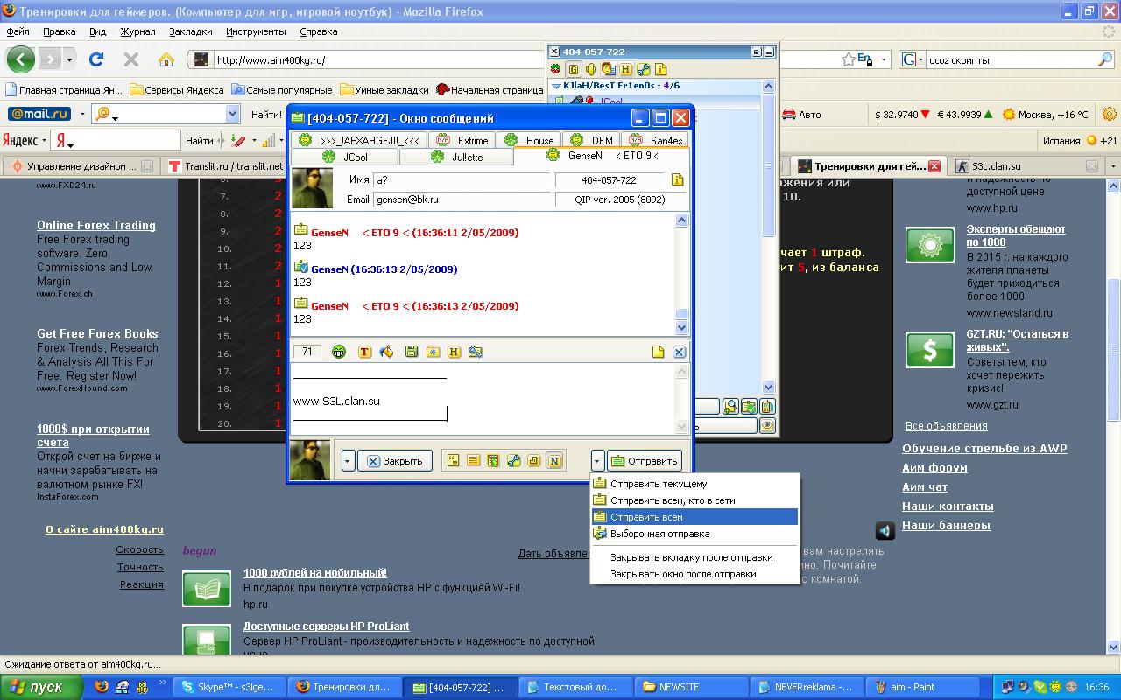Click the chat history scrollbar down arrow
The image size is (1121, 700).
[x=682, y=328]
